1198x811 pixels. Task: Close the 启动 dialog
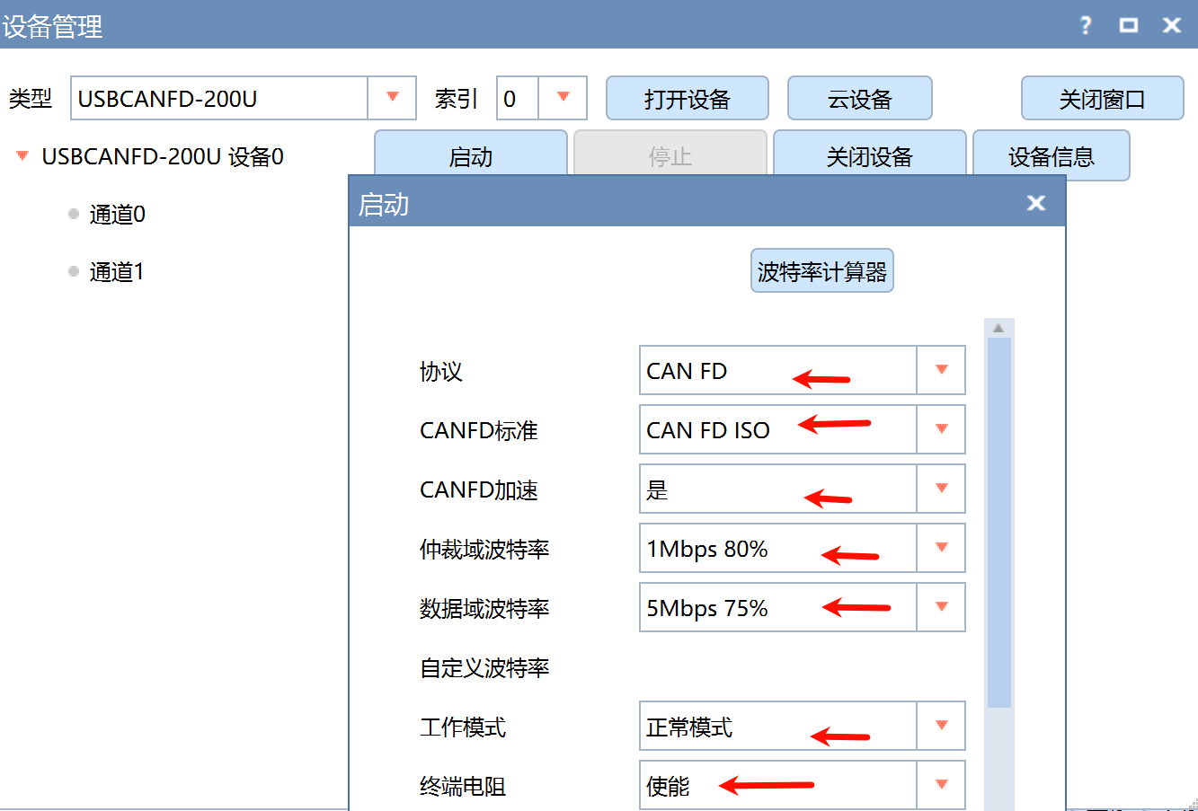[x=1036, y=203]
